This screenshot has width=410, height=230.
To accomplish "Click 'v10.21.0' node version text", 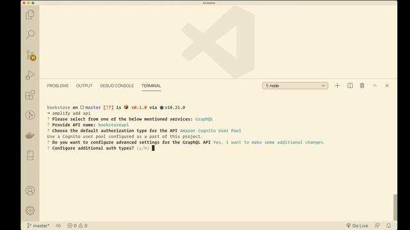I will pyautogui.click(x=175, y=107).
